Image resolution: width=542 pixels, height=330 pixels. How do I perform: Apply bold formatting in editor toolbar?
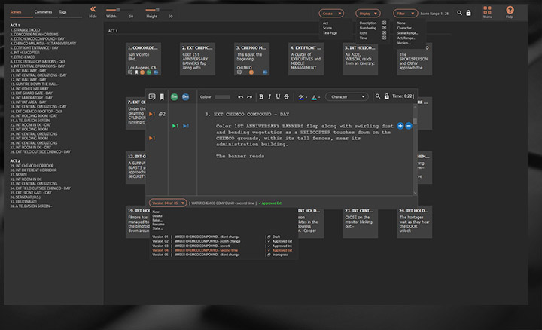(261, 96)
